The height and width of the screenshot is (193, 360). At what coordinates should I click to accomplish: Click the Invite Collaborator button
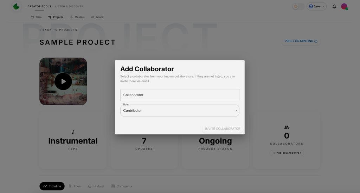223,129
